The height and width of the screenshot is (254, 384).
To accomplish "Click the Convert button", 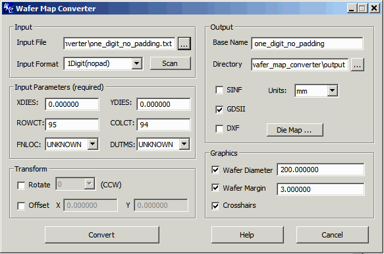I will pos(102,235).
